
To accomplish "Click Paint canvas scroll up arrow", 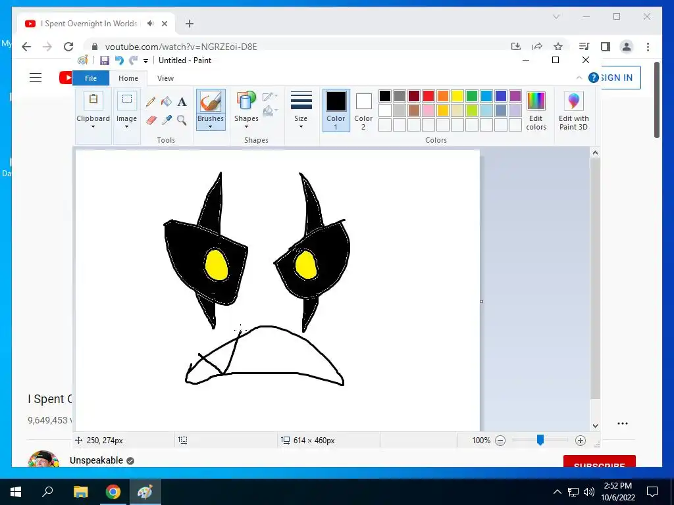I will coord(595,153).
